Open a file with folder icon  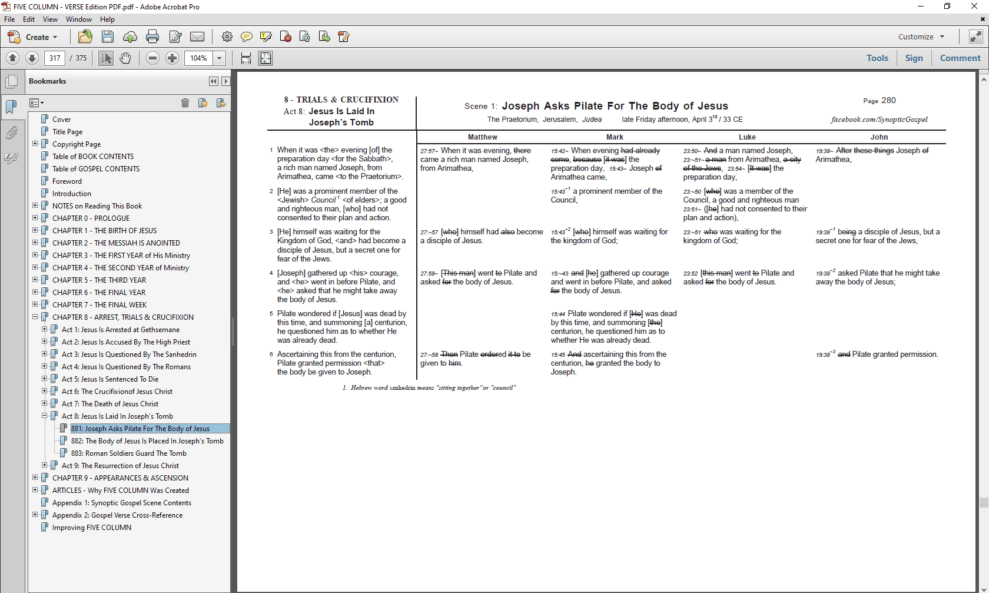tap(85, 37)
